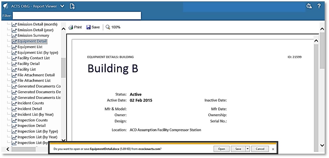Click the Print toolbar button
Image resolution: width=329 pixels, height=158 pixels.
tap(75, 27)
